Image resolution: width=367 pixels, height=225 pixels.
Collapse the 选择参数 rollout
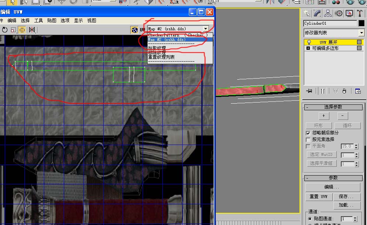coord(333,107)
